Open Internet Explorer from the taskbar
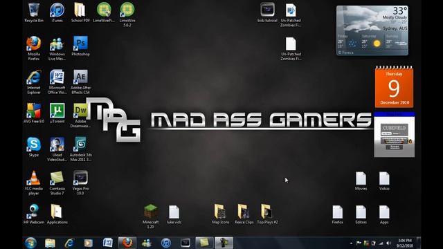443x249 pixels. 69,243
